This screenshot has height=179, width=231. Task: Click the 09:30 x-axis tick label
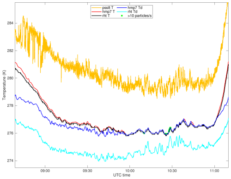[87, 171]
